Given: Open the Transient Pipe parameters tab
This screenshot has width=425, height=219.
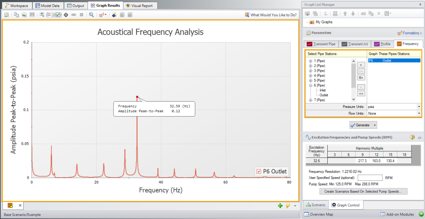Looking at the screenshot, I should (x=321, y=44).
